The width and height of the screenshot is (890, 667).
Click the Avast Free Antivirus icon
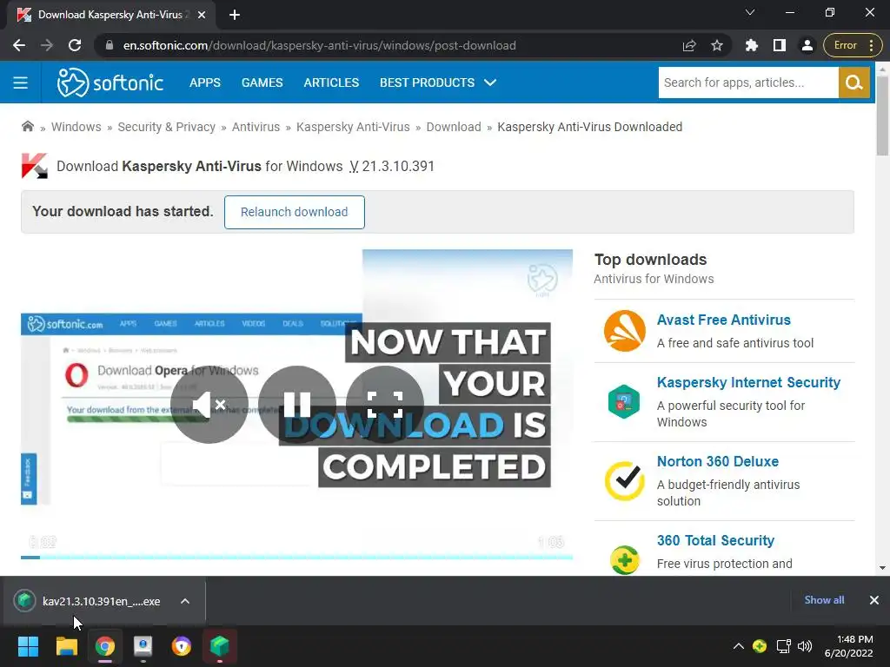tap(624, 331)
